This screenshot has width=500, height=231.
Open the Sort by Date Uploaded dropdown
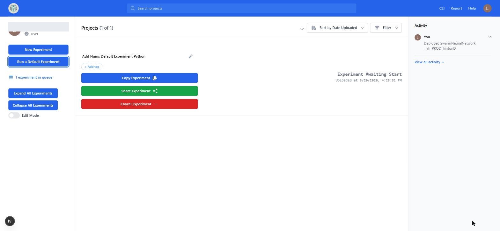[x=337, y=28]
